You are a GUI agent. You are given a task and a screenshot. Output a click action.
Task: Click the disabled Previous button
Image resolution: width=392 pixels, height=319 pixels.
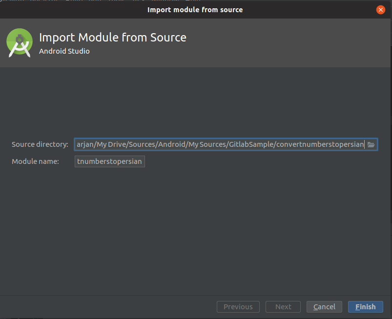pos(238,306)
